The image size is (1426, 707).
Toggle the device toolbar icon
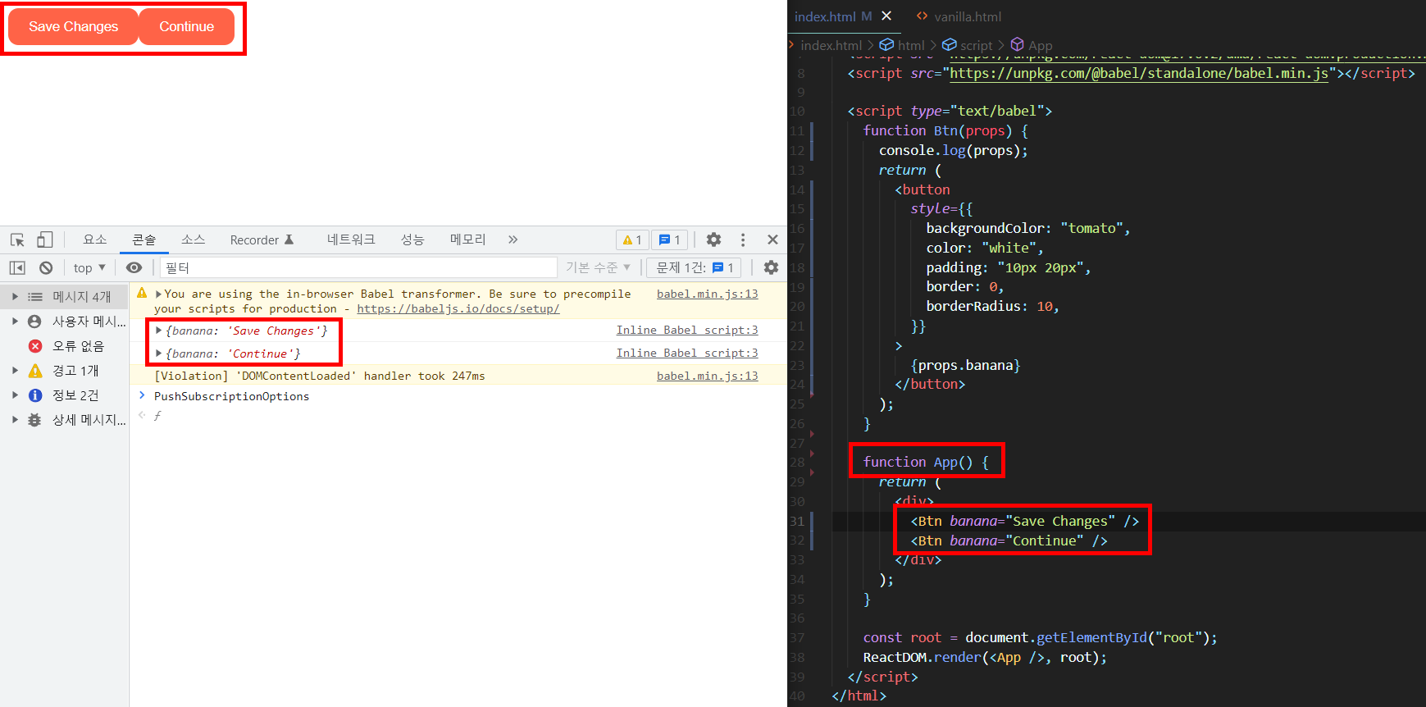44,239
